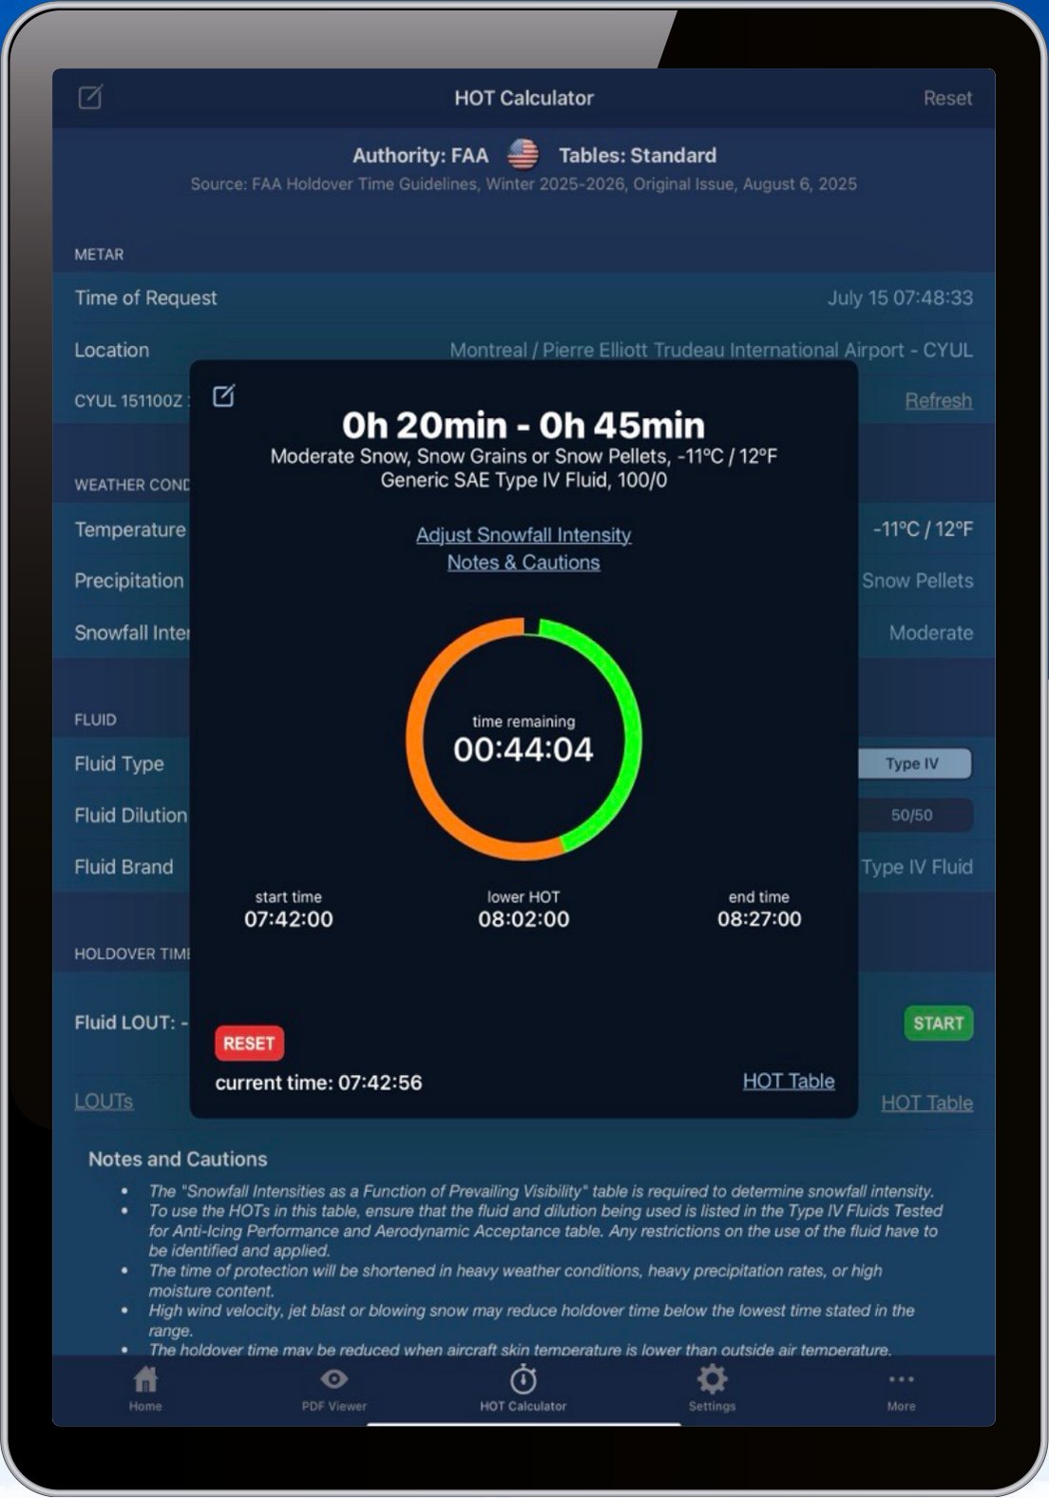Click the Tables: Standard label

pyautogui.click(x=638, y=155)
